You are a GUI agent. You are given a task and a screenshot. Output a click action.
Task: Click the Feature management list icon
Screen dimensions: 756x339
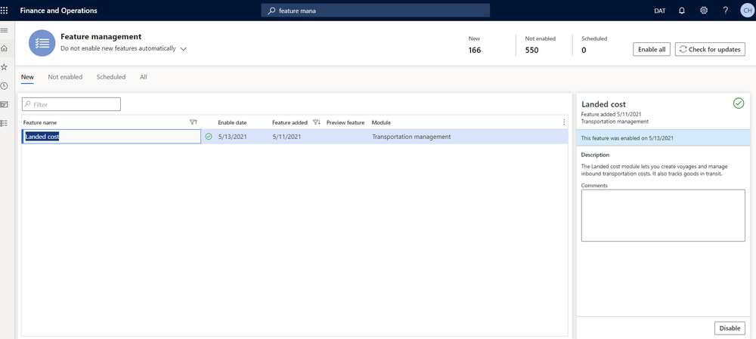tap(42, 43)
